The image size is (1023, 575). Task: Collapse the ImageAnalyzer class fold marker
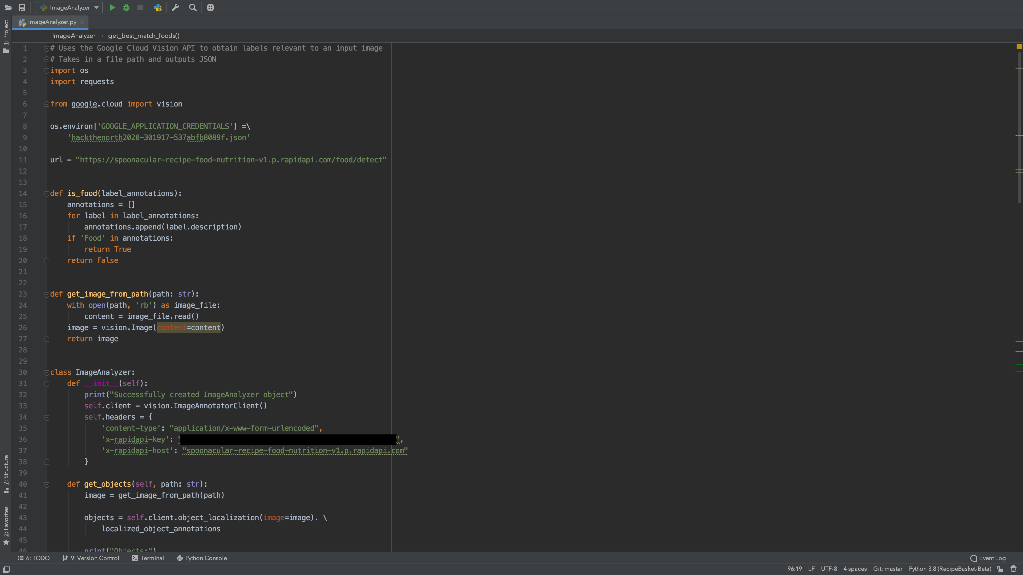click(x=47, y=373)
